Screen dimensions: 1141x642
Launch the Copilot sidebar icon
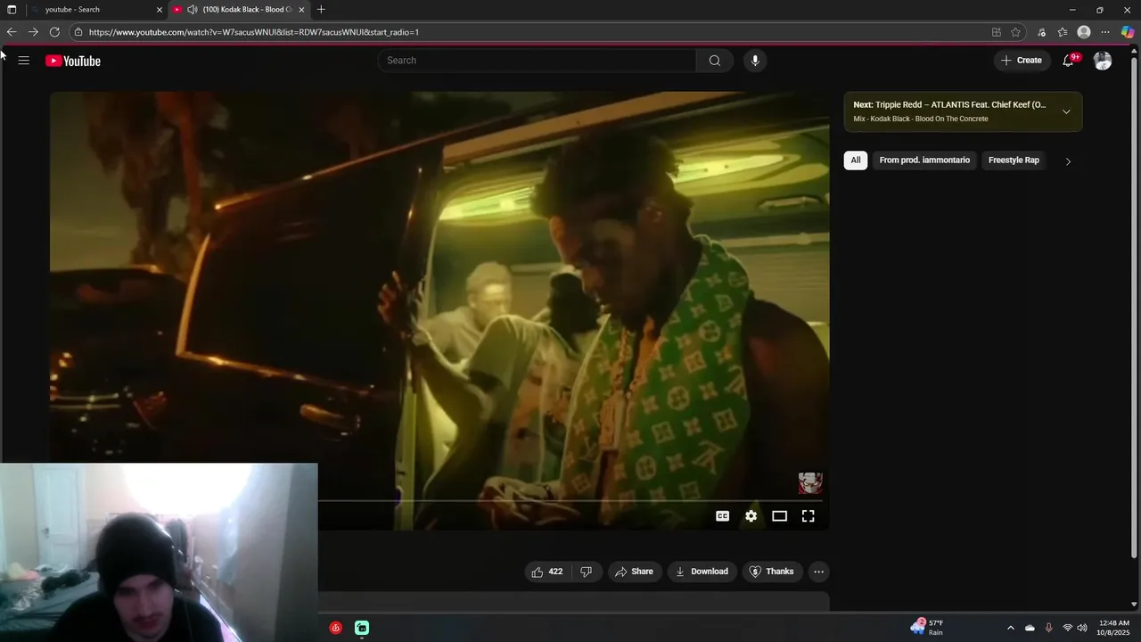point(1128,32)
